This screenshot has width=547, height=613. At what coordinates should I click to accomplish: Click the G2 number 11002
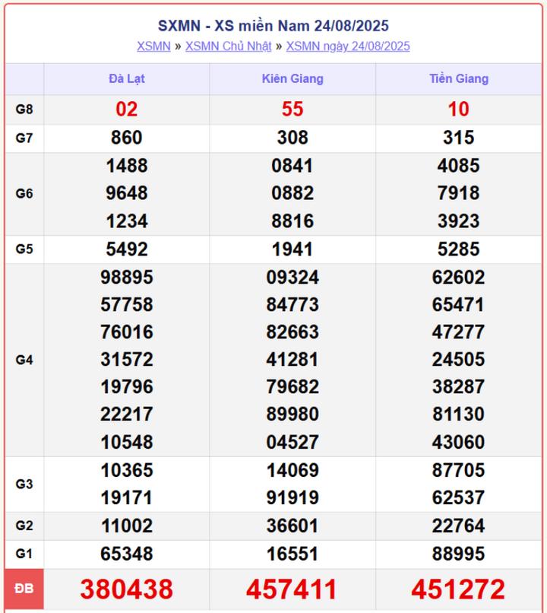(x=127, y=526)
